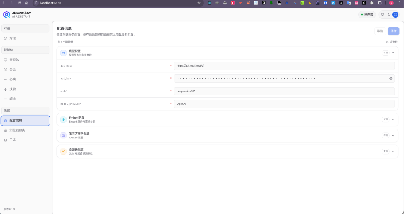The width and height of the screenshot is (404, 214).
Task: Open the 智能体 agents sidebar item
Action: [x=25, y=60]
